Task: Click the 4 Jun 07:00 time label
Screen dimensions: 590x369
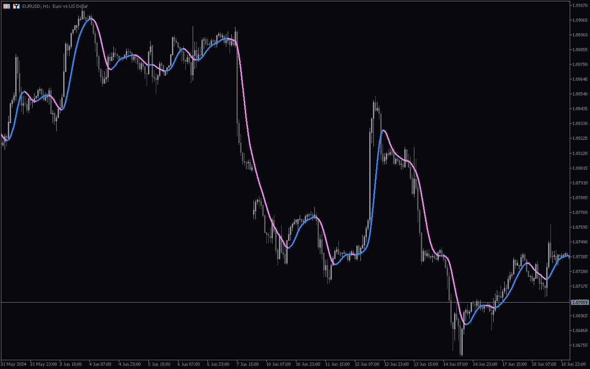Action: 100,364
